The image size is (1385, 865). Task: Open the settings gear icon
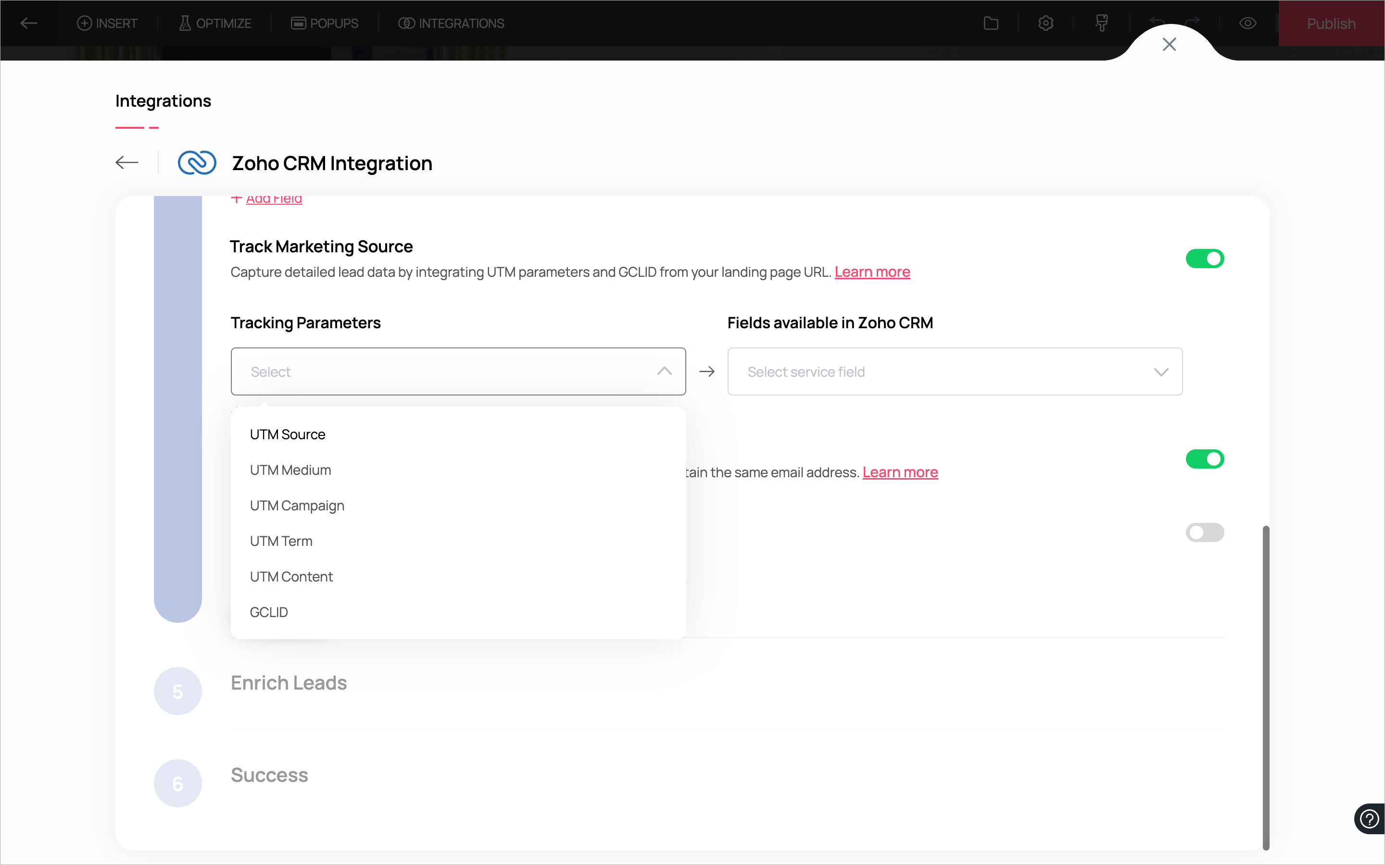pos(1045,24)
